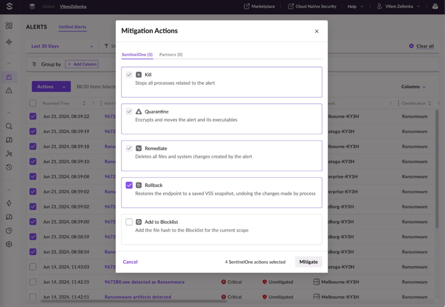The height and width of the screenshot is (307, 445).
Task: Uncheck the Rollback action checkbox
Action: (129, 185)
